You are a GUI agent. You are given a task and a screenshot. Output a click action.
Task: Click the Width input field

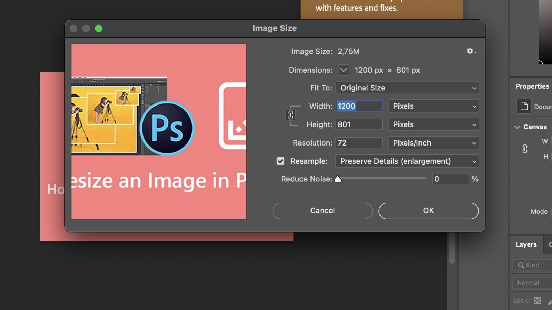click(x=359, y=106)
